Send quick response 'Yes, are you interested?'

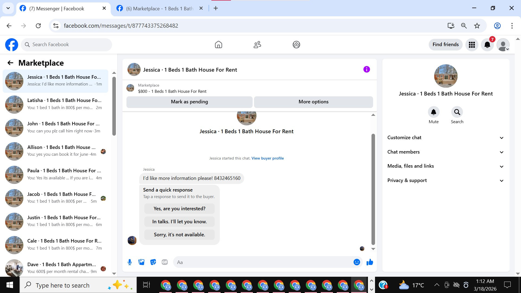tap(179, 209)
